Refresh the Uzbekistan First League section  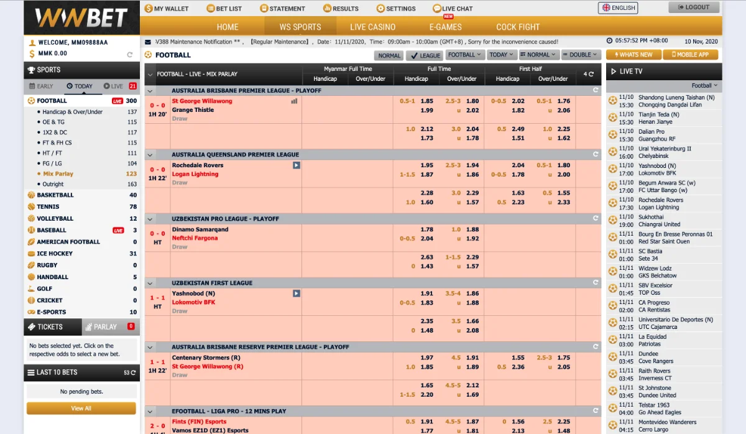(x=596, y=283)
